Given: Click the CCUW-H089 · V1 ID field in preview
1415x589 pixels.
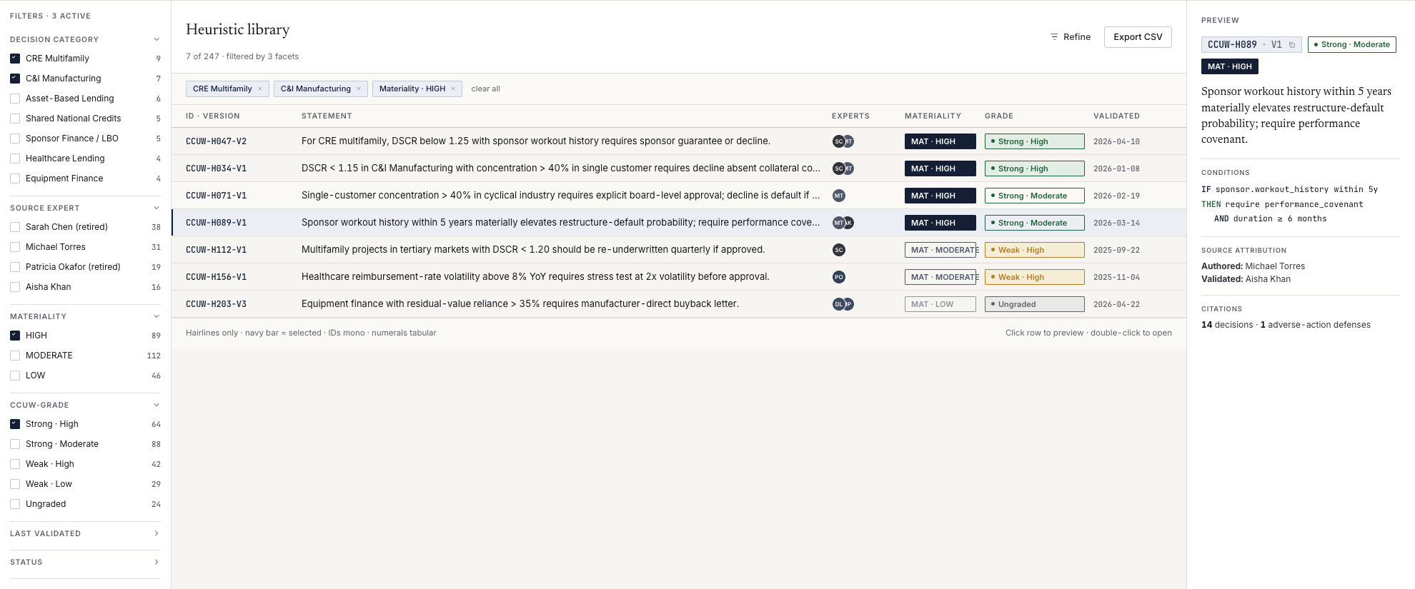Looking at the screenshot, I should 1251,44.
